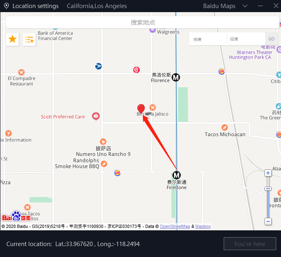Click the red round store icon near Florence
Image resolution: width=281 pixels, height=257 pixels.
tap(136, 70)
